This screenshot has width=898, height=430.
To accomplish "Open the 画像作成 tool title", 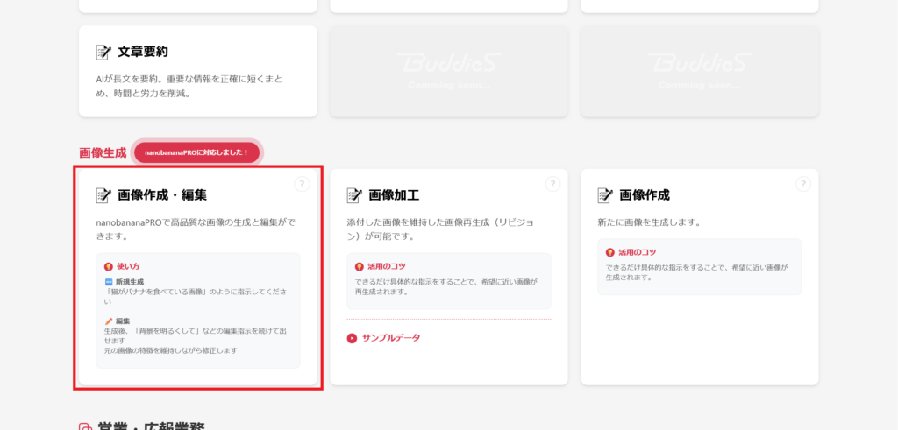I will coord(645,195).
